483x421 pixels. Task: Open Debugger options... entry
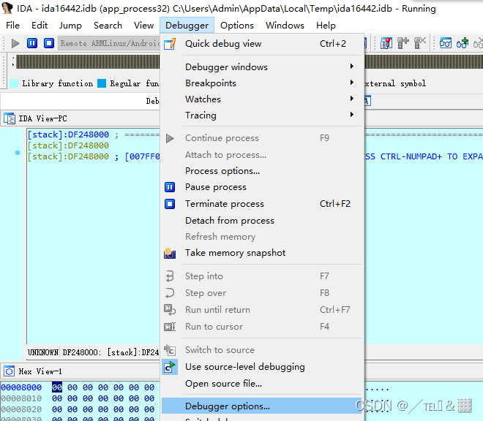click(x=262, y=406)
